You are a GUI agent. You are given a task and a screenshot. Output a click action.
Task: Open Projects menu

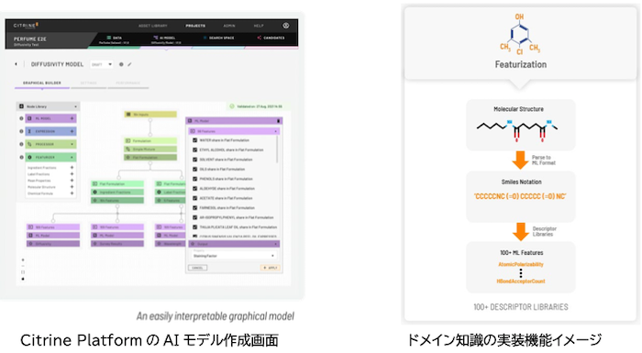coord(195,26)
